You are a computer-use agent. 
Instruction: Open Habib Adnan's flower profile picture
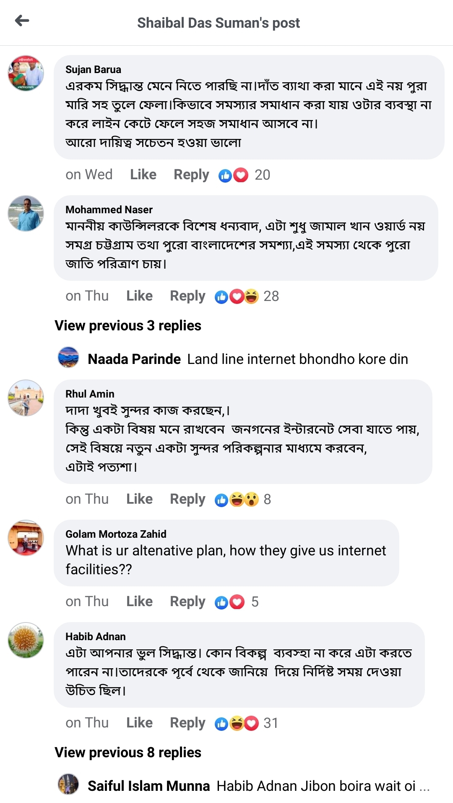[x=26, y=640]
